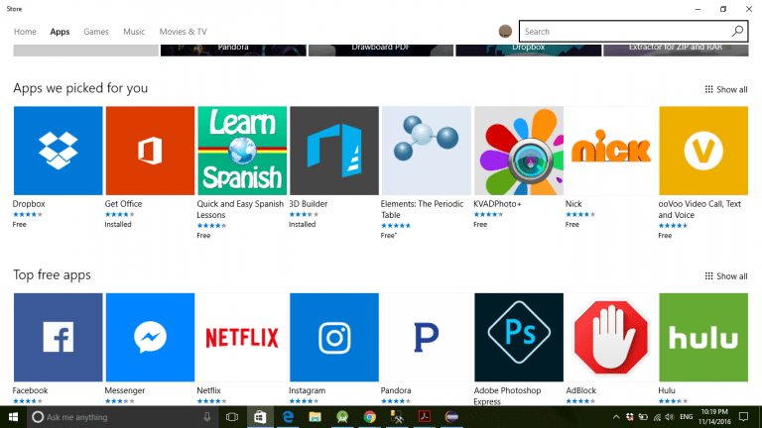Click the Get Office name text
The height and width of the screenshot is (428, 762).
[x=123, y=204]
